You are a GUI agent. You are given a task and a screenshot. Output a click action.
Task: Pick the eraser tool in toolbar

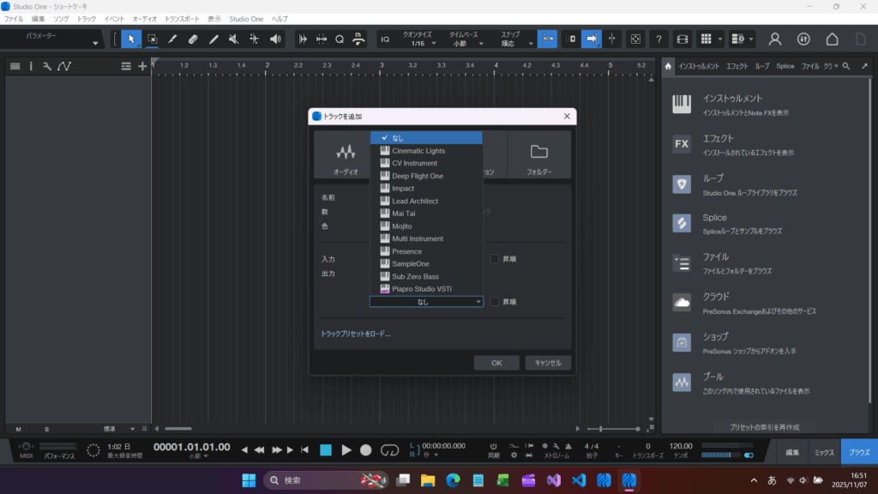[x=193, y=39]
